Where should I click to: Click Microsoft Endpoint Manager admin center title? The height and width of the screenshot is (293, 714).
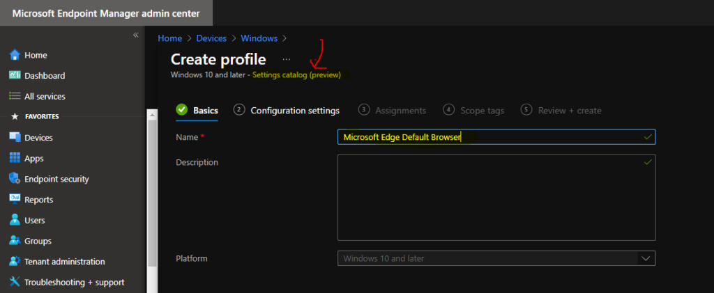pyautogui.click(x=106, y=13)
